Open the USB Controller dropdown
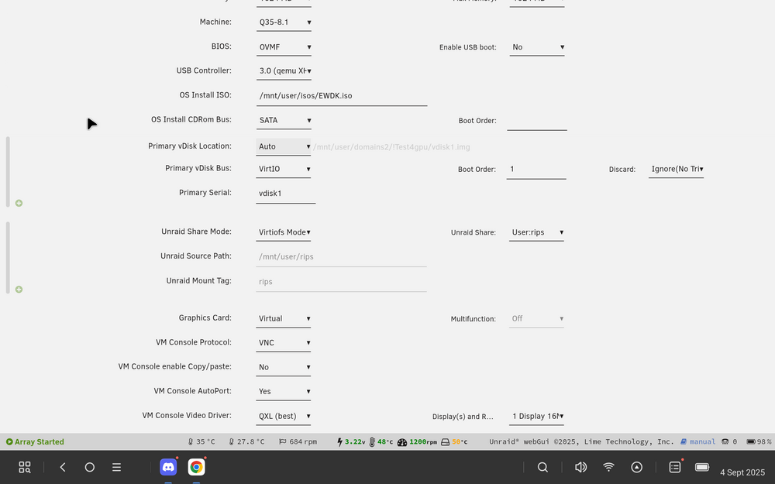 click(x=284, y=71)
